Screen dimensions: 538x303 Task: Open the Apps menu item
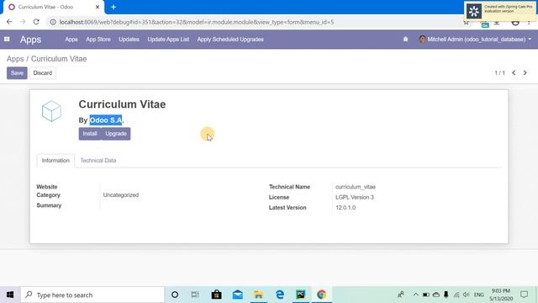[x=71, y=40]
